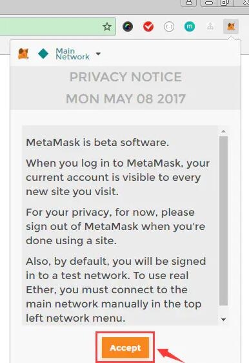Restore down the browser window
The height and width of the screenshot is (363, 249).
pos(224,3)
